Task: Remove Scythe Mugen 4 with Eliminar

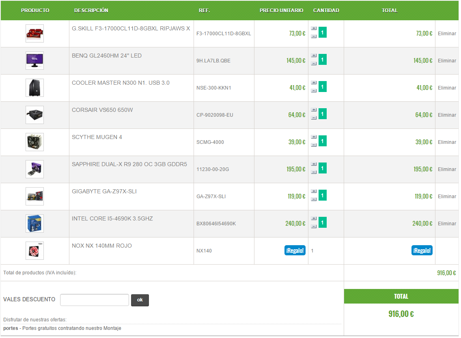Action: pyautogui.click(x=447, y=142)
